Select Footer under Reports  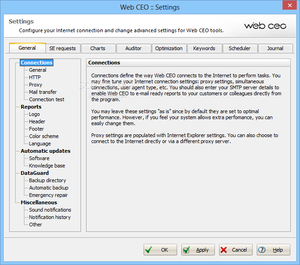point(36,129)
